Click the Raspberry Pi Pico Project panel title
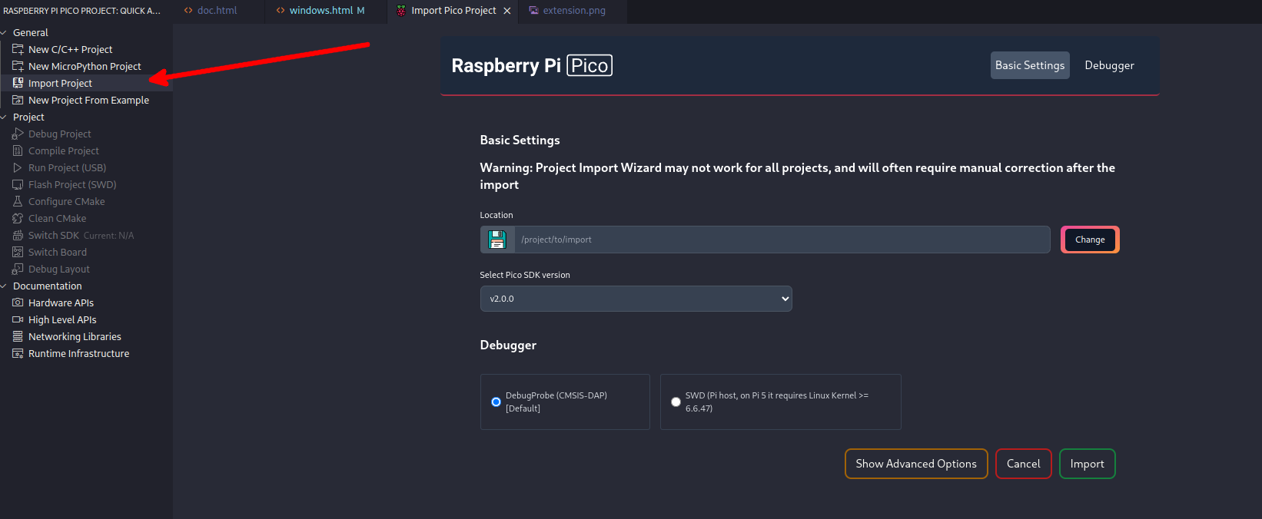 [81, 11]
